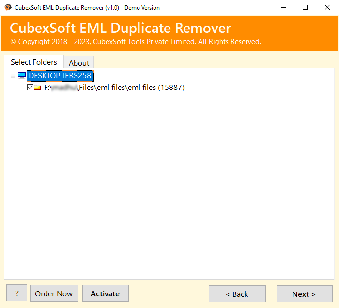Viewport: 339px width, 308px height.
Task: Click the window title text in title bar
Action: click(x=87, y=8)
